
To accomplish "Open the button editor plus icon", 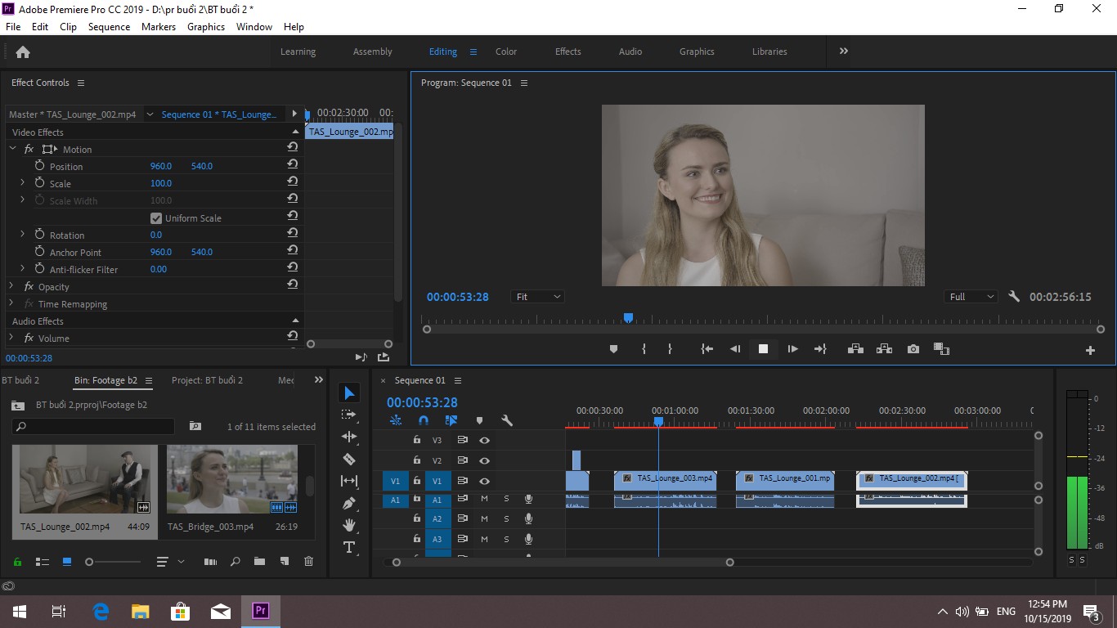I will [x=1090, y=350].
